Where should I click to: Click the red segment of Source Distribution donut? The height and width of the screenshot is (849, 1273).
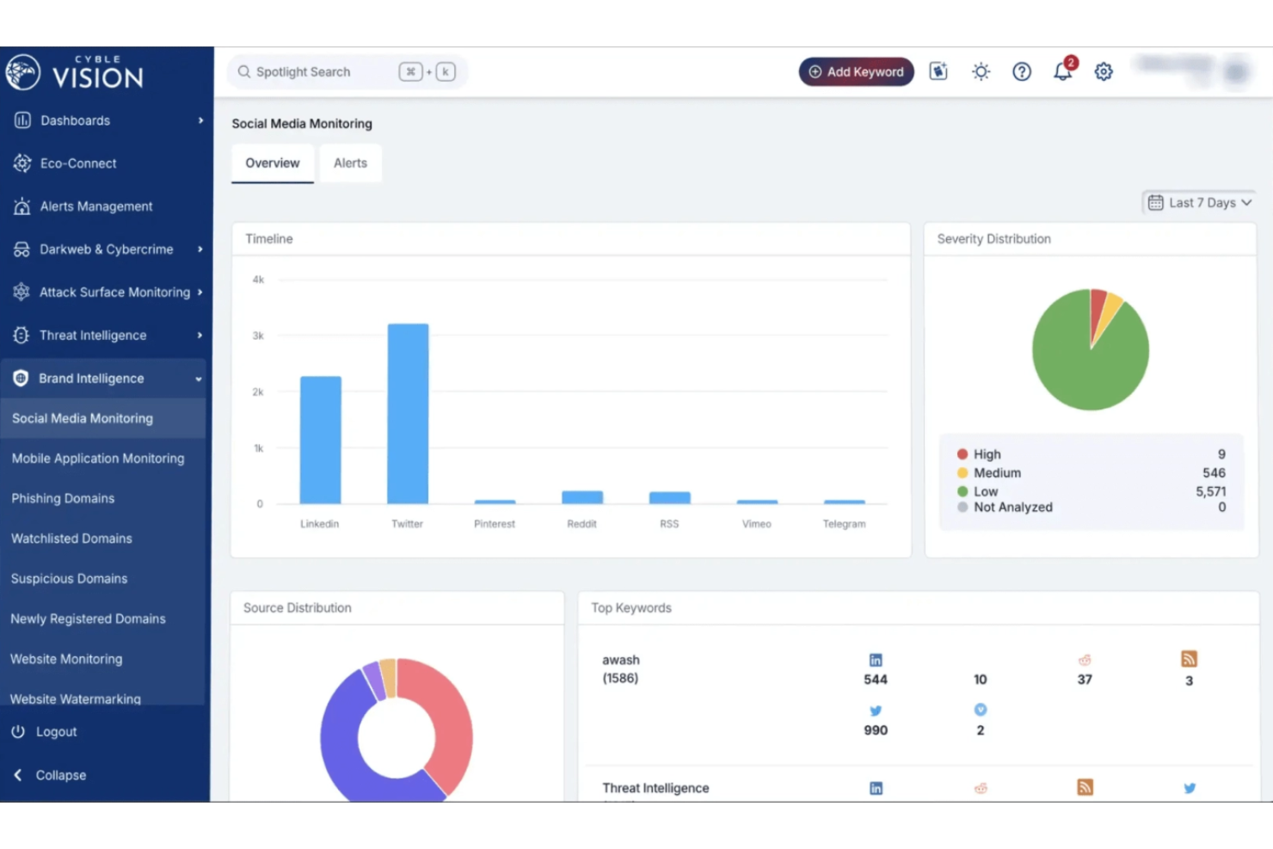tap(447, 718)
